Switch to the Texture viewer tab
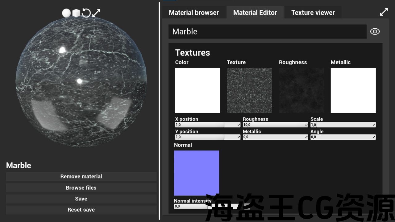The height and width of the screenshot is (222, 395). coord(313,13)
